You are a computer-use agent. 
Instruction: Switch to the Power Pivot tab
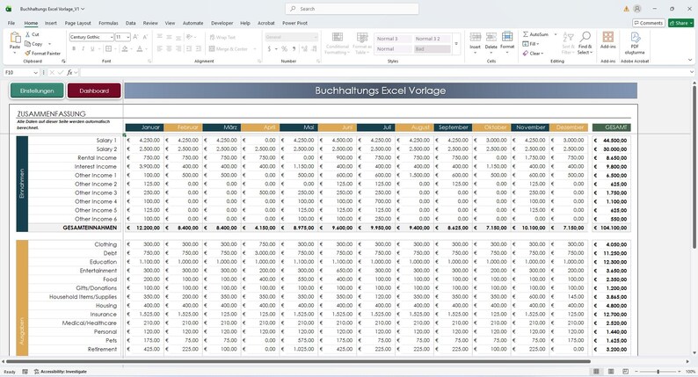click(x=294, y=23)
